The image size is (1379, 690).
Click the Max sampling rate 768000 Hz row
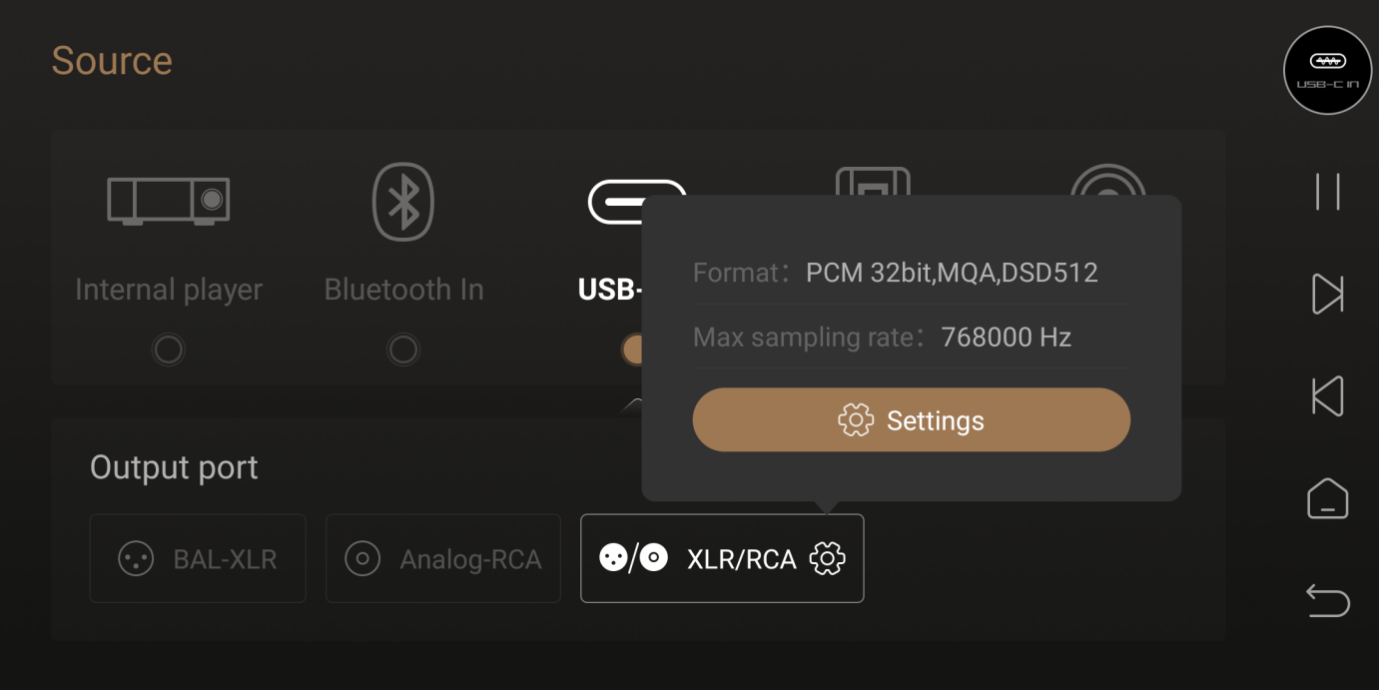tap(911, 338)
